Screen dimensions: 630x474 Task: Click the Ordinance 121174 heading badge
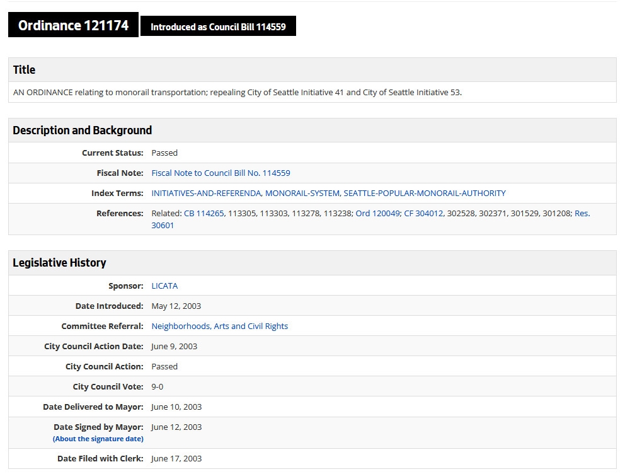[73, 25]
